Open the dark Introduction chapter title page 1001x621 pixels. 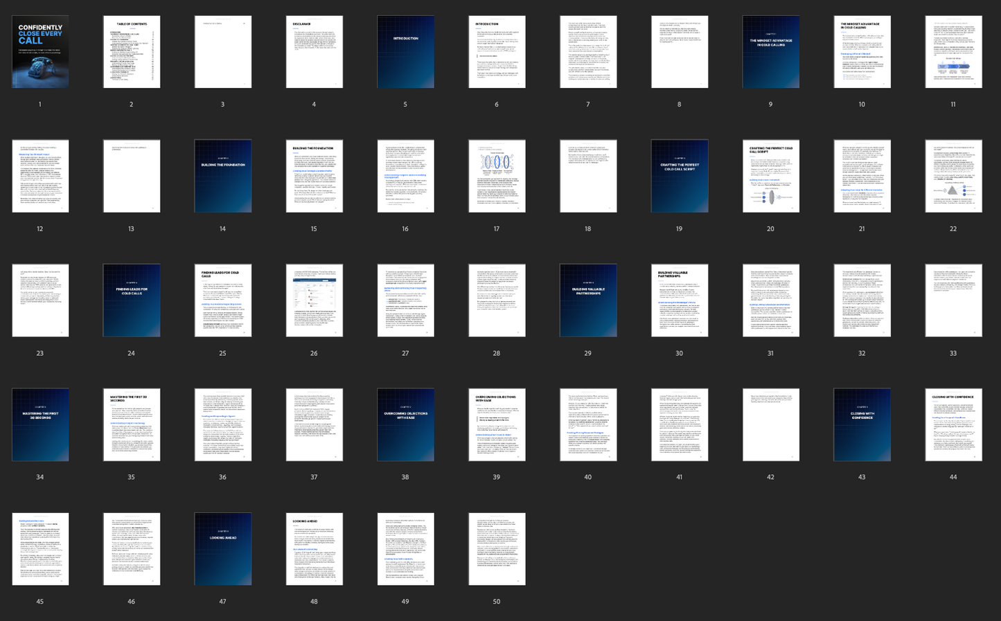[x=405, y=52]
